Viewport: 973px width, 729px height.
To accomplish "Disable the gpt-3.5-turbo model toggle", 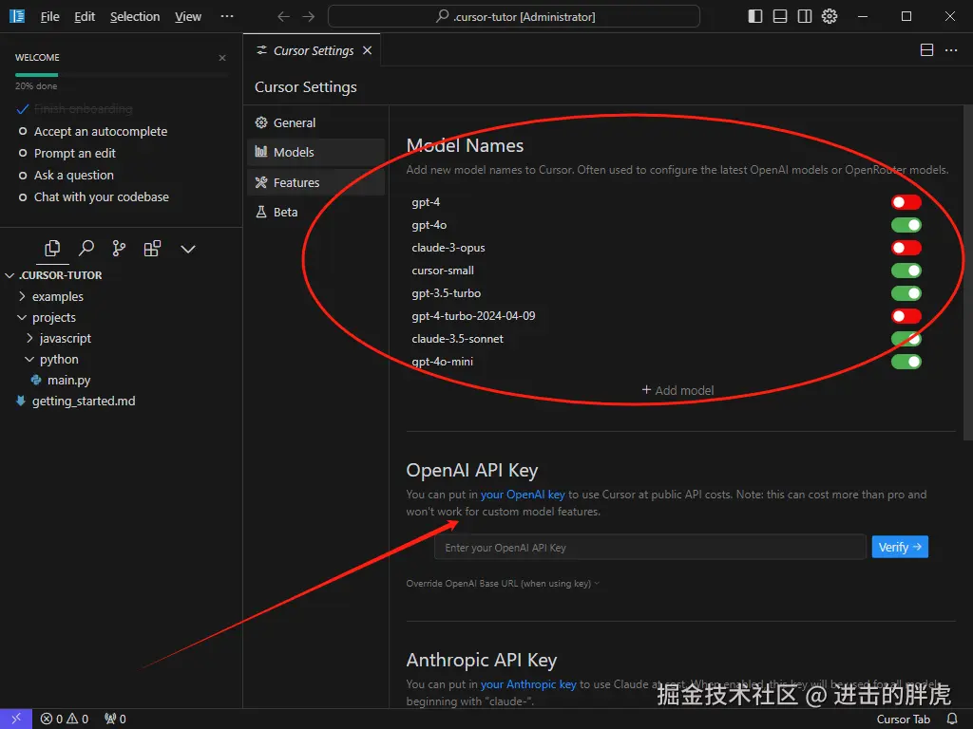I will [x=906, y=293].
